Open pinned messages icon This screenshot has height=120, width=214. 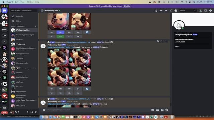click(166, 11)
